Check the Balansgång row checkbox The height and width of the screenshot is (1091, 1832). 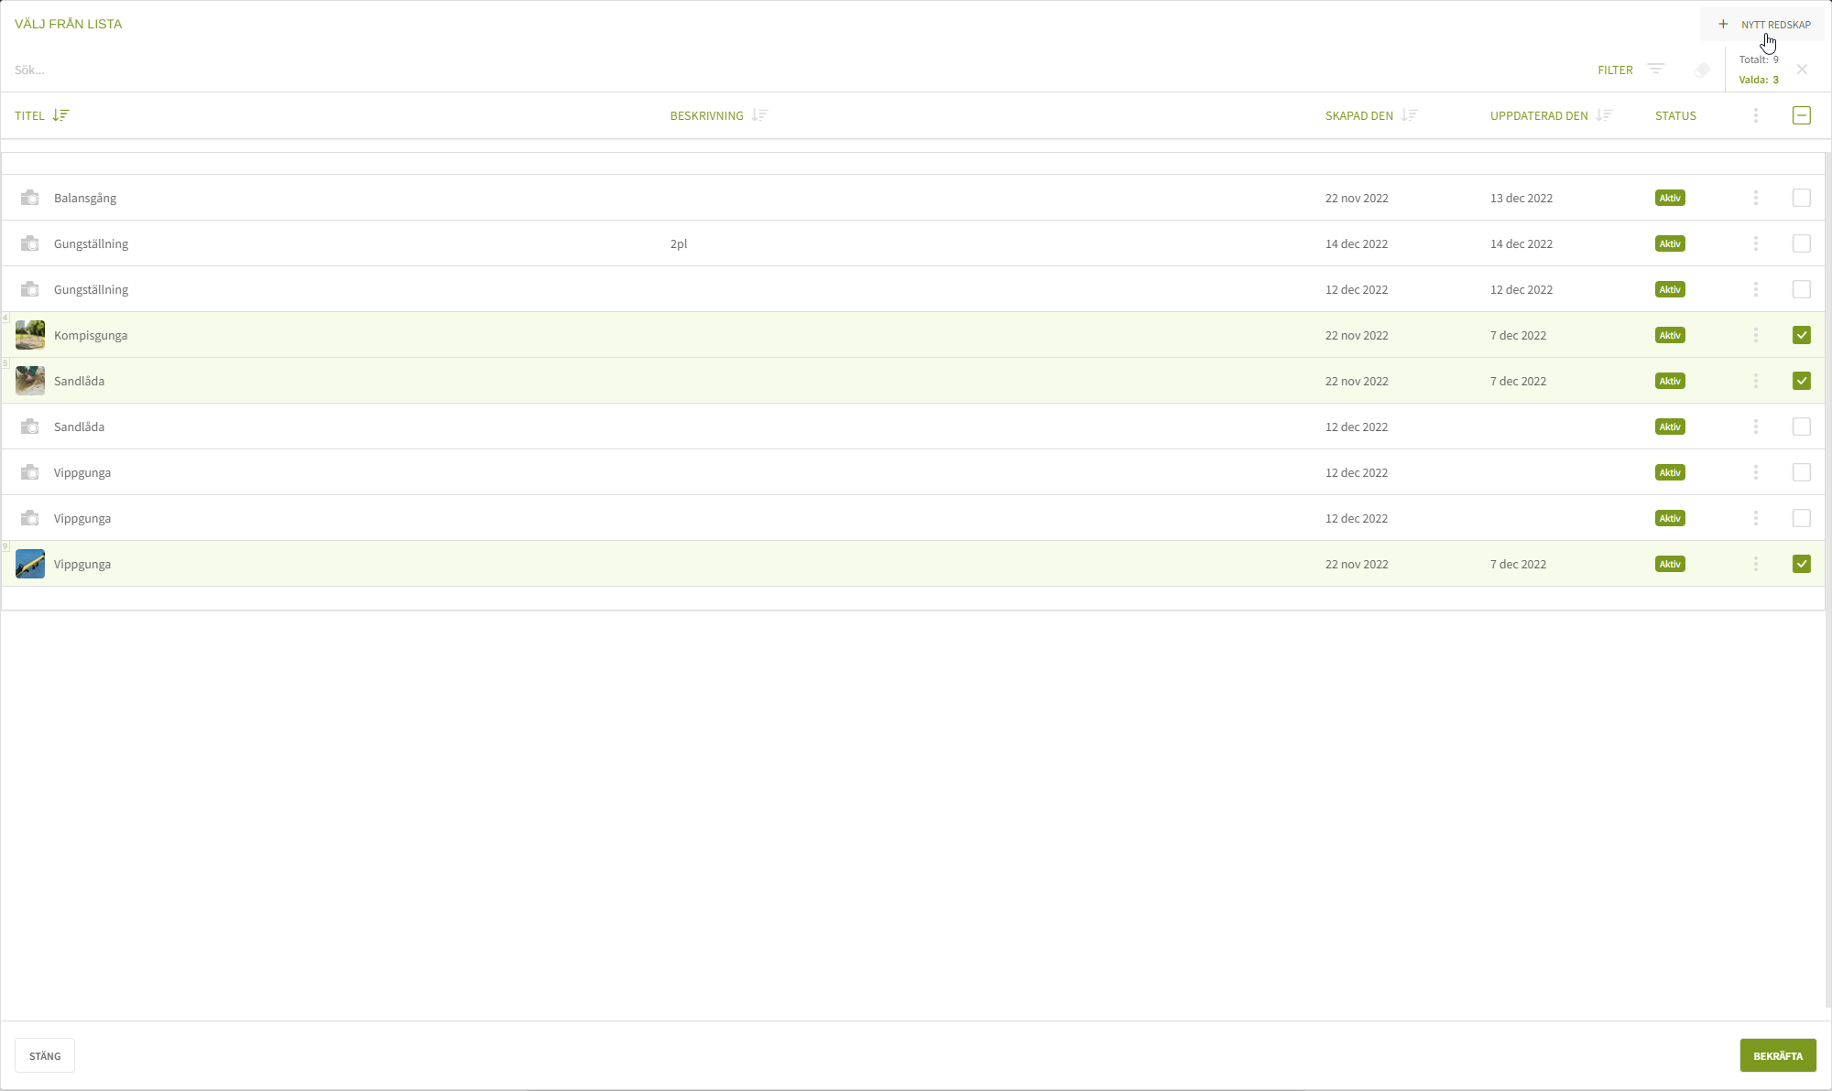coord(1801,198)
